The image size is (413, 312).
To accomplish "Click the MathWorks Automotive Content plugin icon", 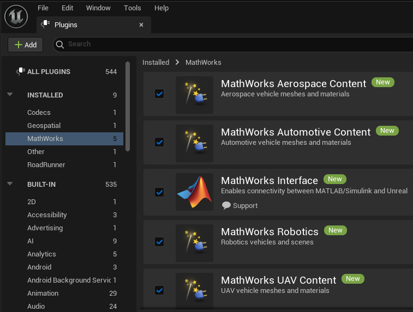I will [194, 143].
